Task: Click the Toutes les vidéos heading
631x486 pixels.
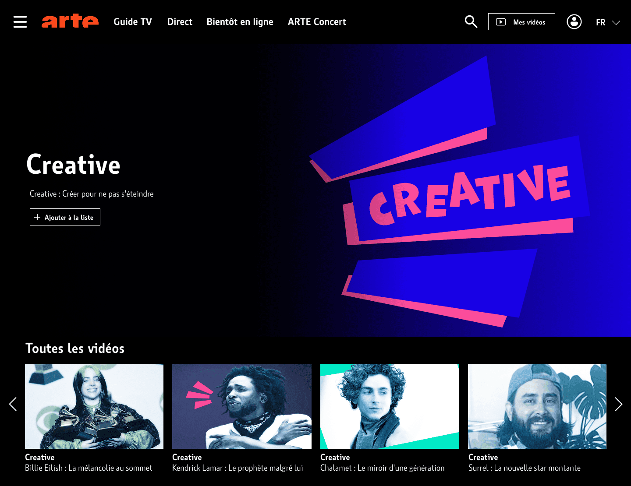Action: (x=75, y=349)
